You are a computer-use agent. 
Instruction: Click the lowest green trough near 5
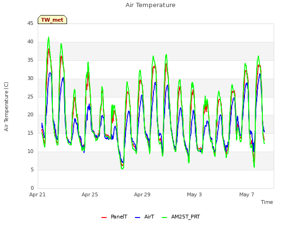click(122, 169)
